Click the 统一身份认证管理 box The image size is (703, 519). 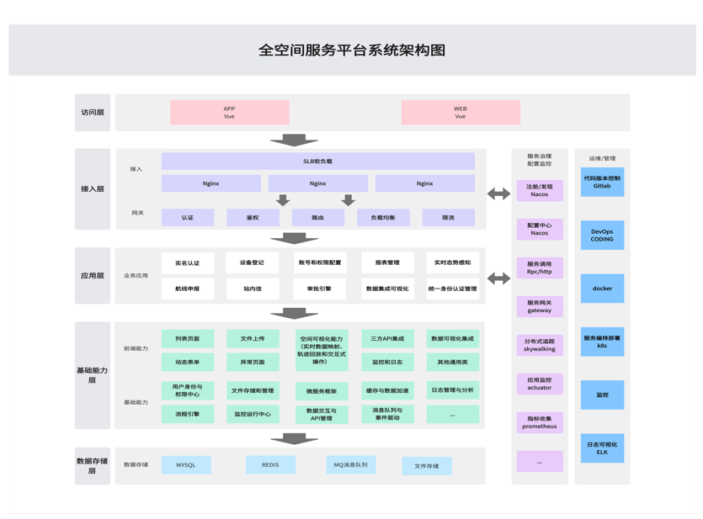(452, 289)
